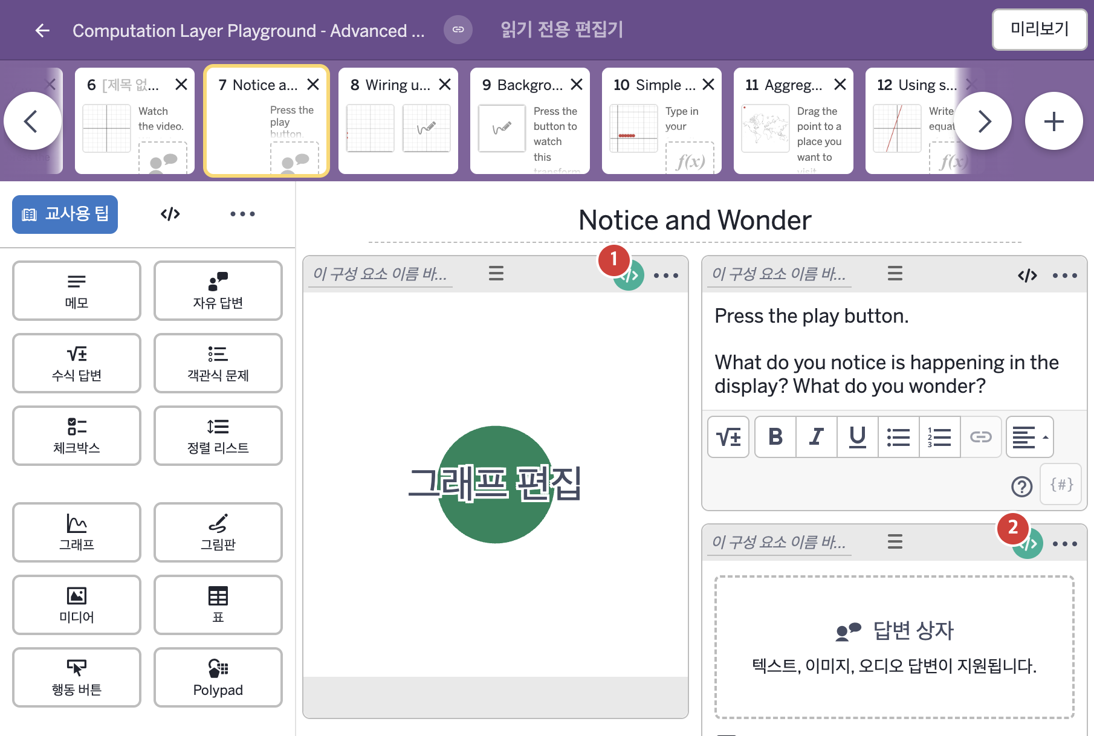
Task: Click note text 'Press the play button.'
Action: [x=812, y=316]
